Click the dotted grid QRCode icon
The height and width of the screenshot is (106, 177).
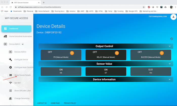(x=11, y=91)
